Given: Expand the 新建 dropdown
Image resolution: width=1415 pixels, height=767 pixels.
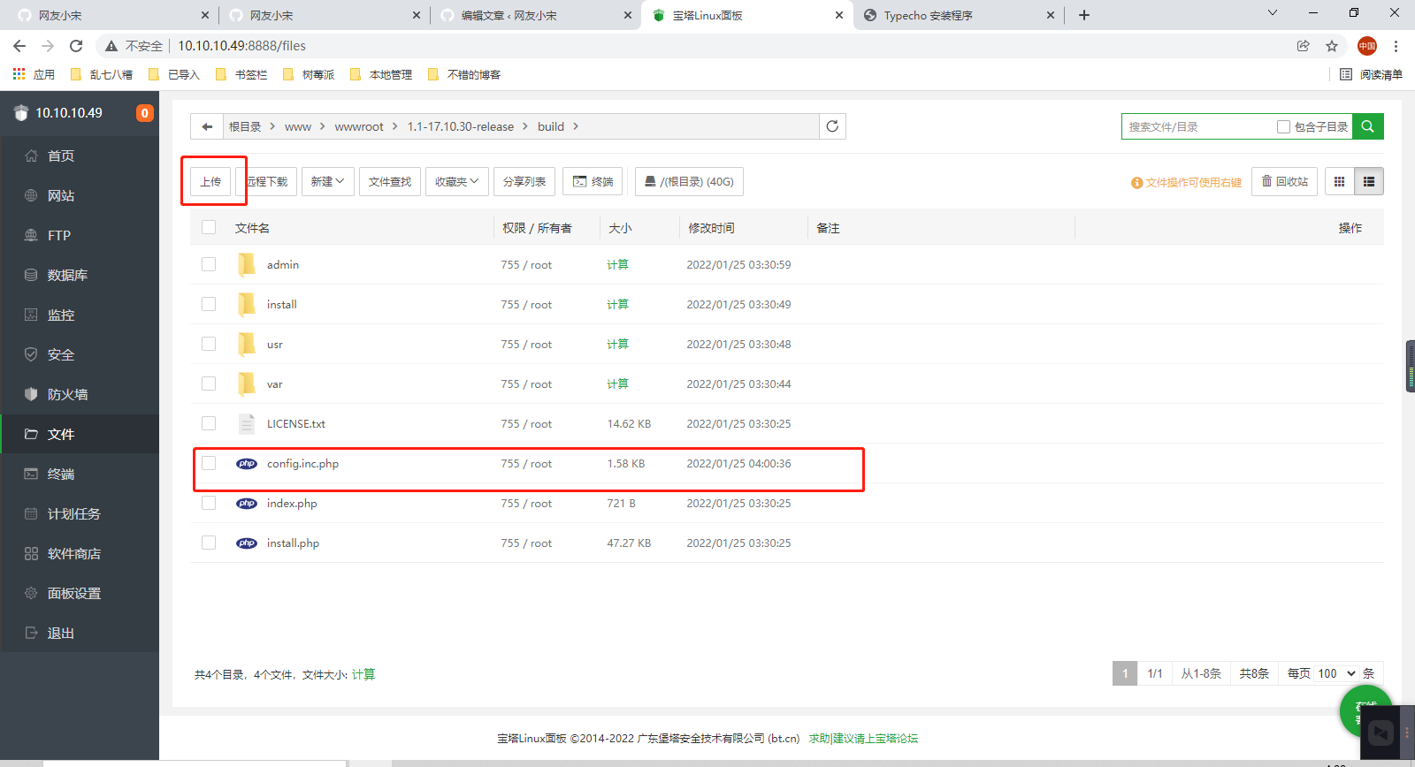Looking at the screenshot, I should pyautogui.click(x=327, y=181).
